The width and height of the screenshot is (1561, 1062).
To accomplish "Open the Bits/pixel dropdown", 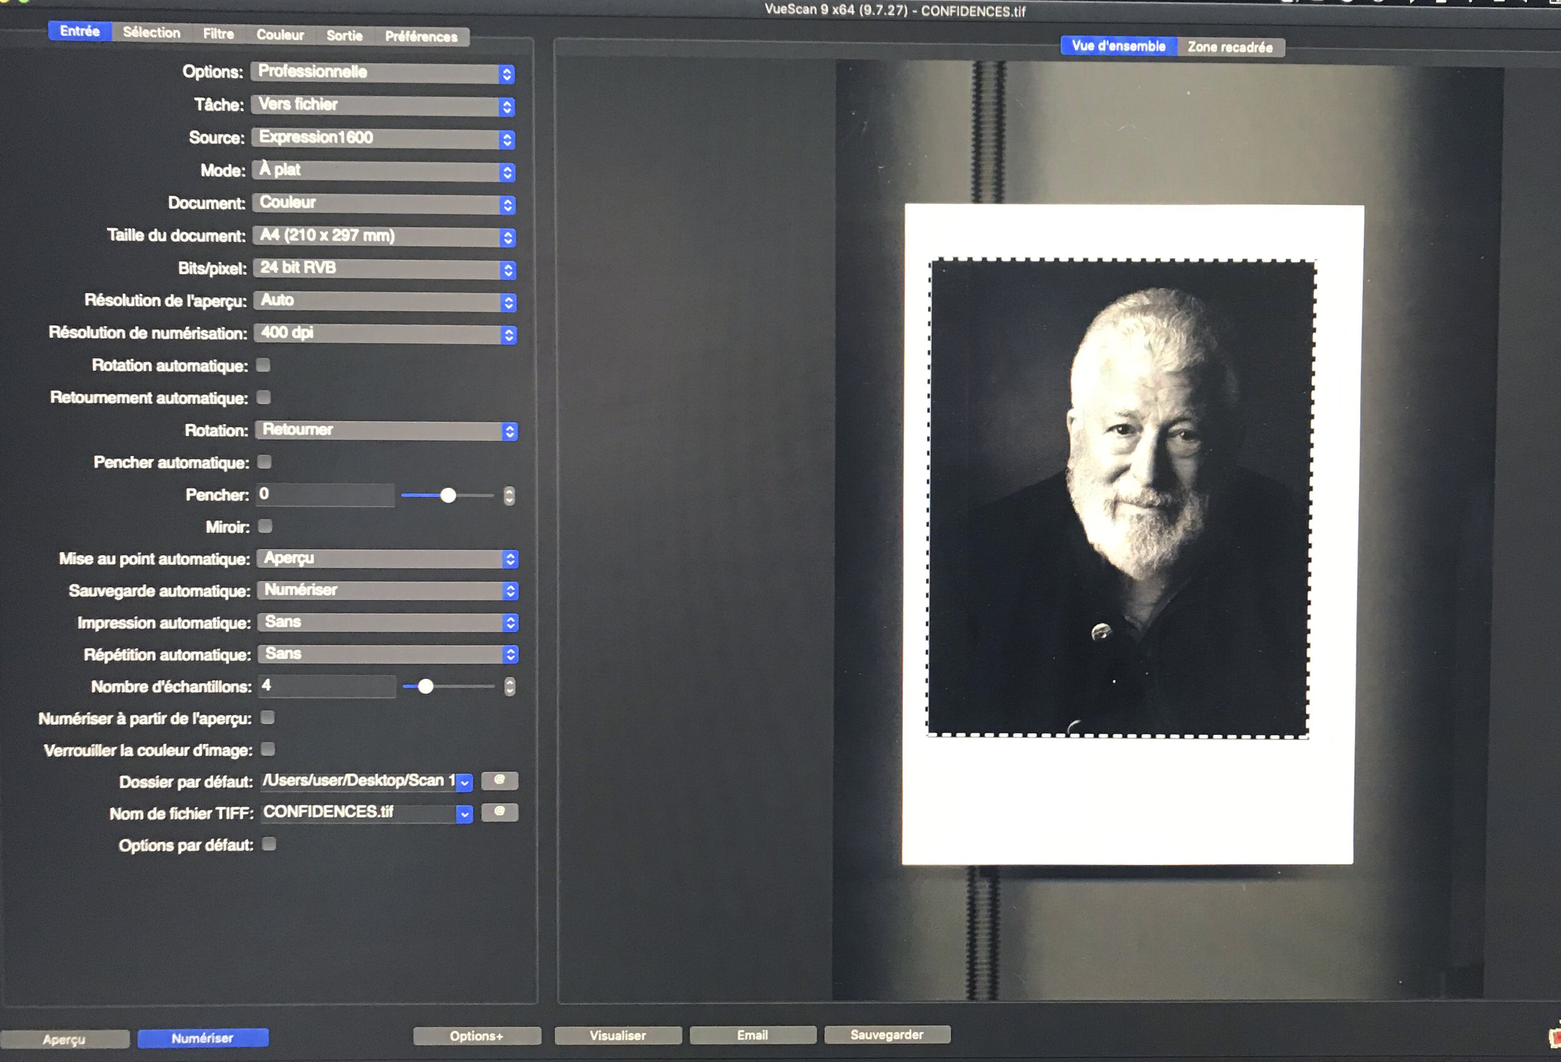I will 384,268.
